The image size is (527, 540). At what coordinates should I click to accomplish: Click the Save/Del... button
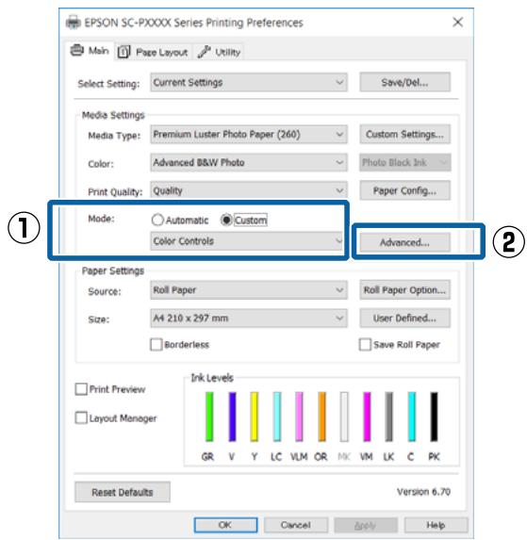click(x=404, y=82)
